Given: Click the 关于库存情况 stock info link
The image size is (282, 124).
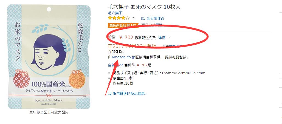Looking at the screenshot, I should pyautogui.click(x=173, y=47).
